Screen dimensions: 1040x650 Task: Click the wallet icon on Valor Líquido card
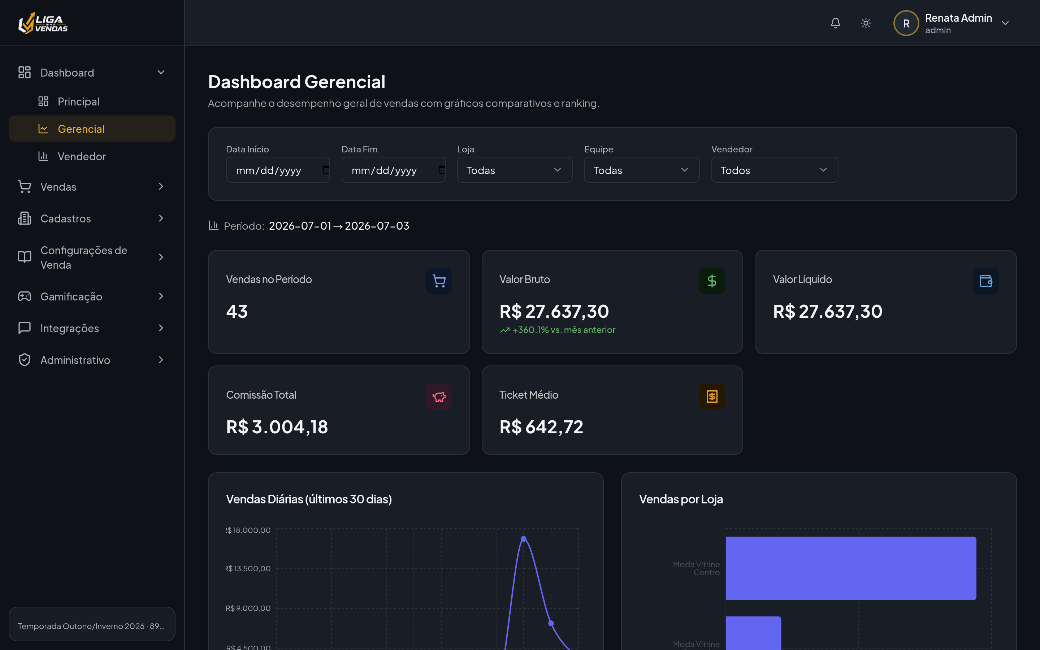coord(986,281)
